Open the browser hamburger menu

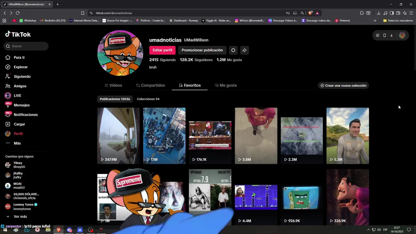411,13
